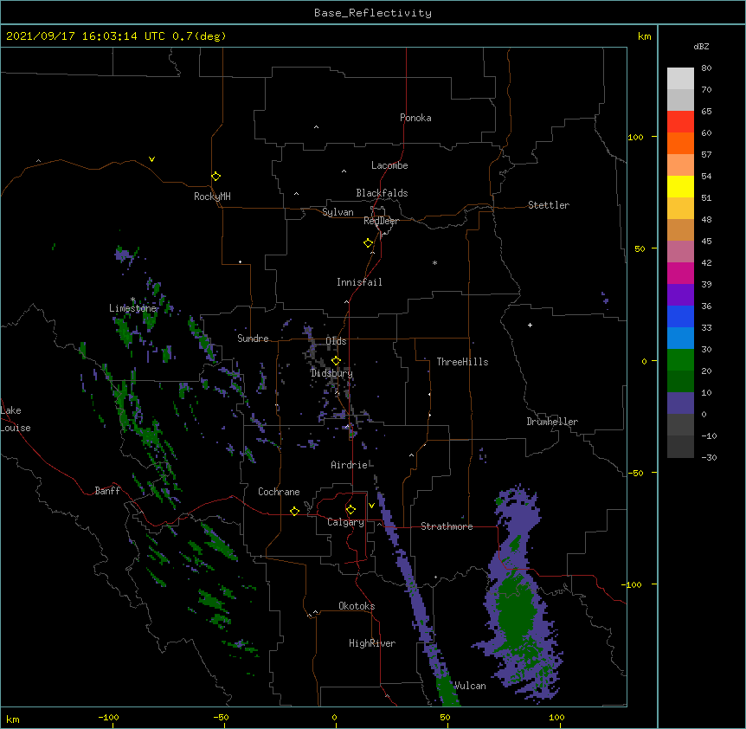746x729 pixels.
Task: Click the Limestone label
Action: (132, 308)
